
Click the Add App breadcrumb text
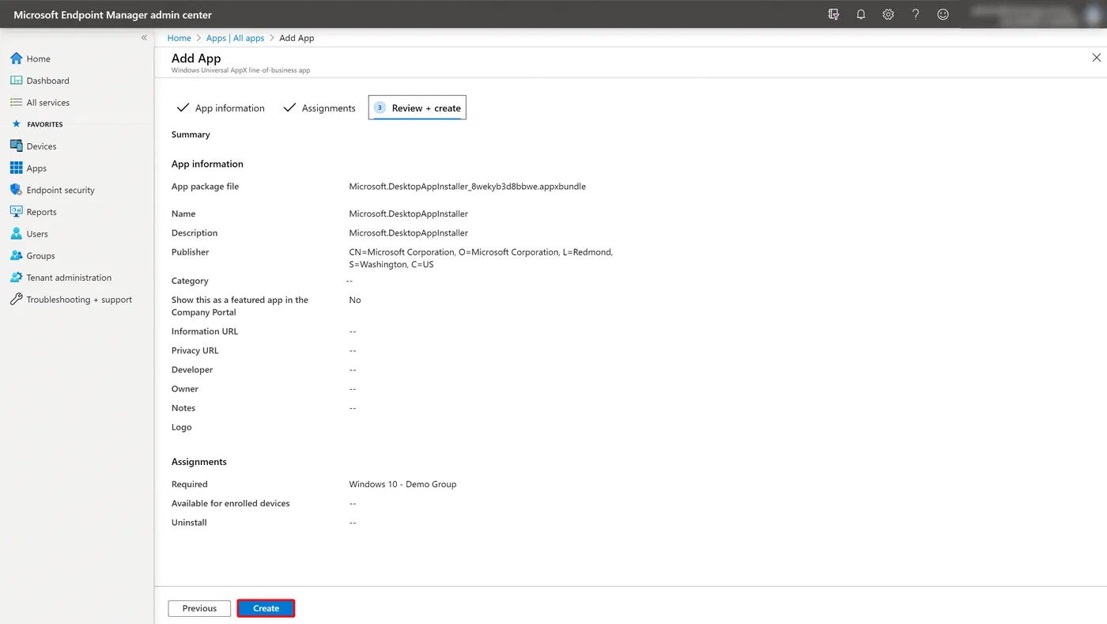coord(297,38)
